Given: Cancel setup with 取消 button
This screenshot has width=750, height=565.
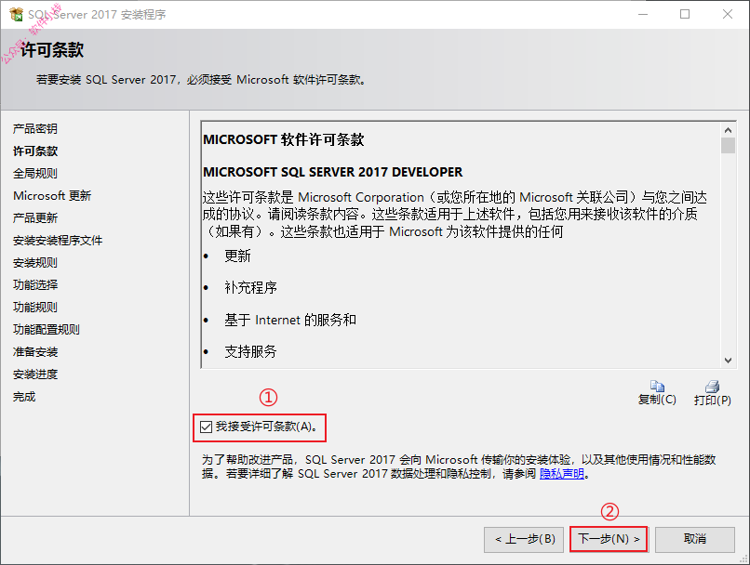Looking at the screenshot, I should (694, 539).
